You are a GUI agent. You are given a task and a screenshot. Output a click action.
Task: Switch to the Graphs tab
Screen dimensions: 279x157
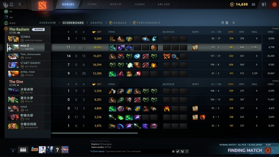96,23
